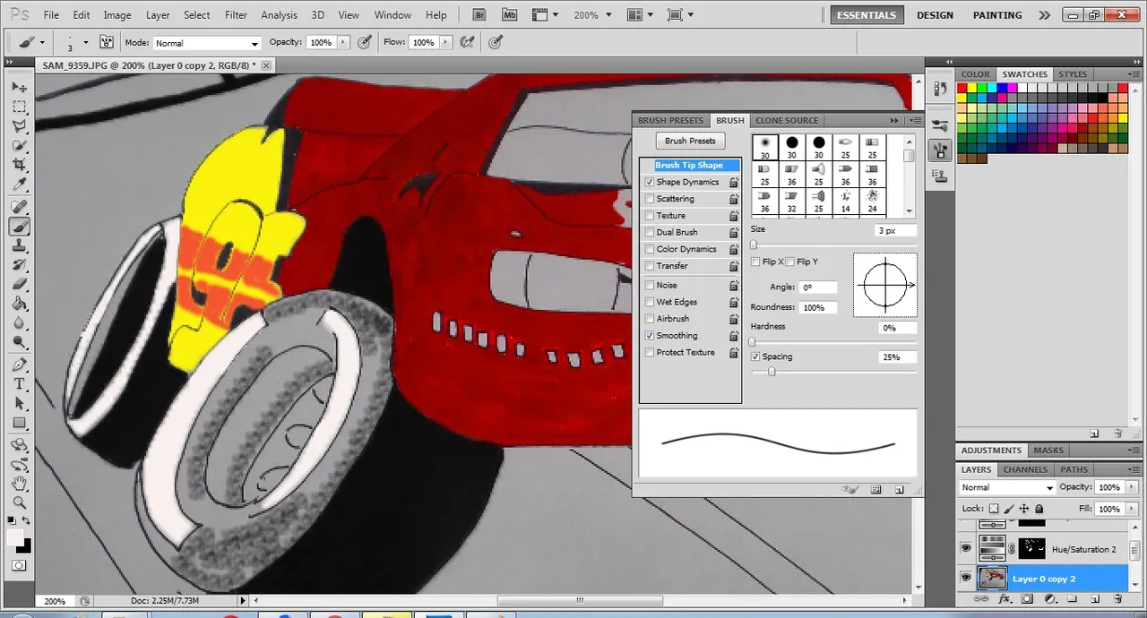Add a layer mask
The height and width of the screenshot is (618, 1147).
[x=1027, y=598]
